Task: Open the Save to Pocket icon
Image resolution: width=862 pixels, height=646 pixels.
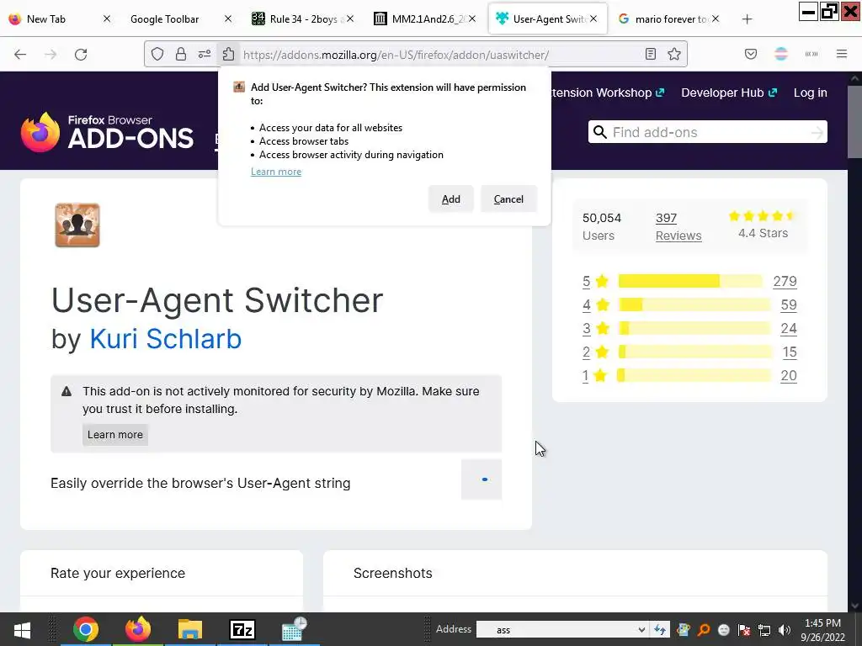Action: pos(751,54)
